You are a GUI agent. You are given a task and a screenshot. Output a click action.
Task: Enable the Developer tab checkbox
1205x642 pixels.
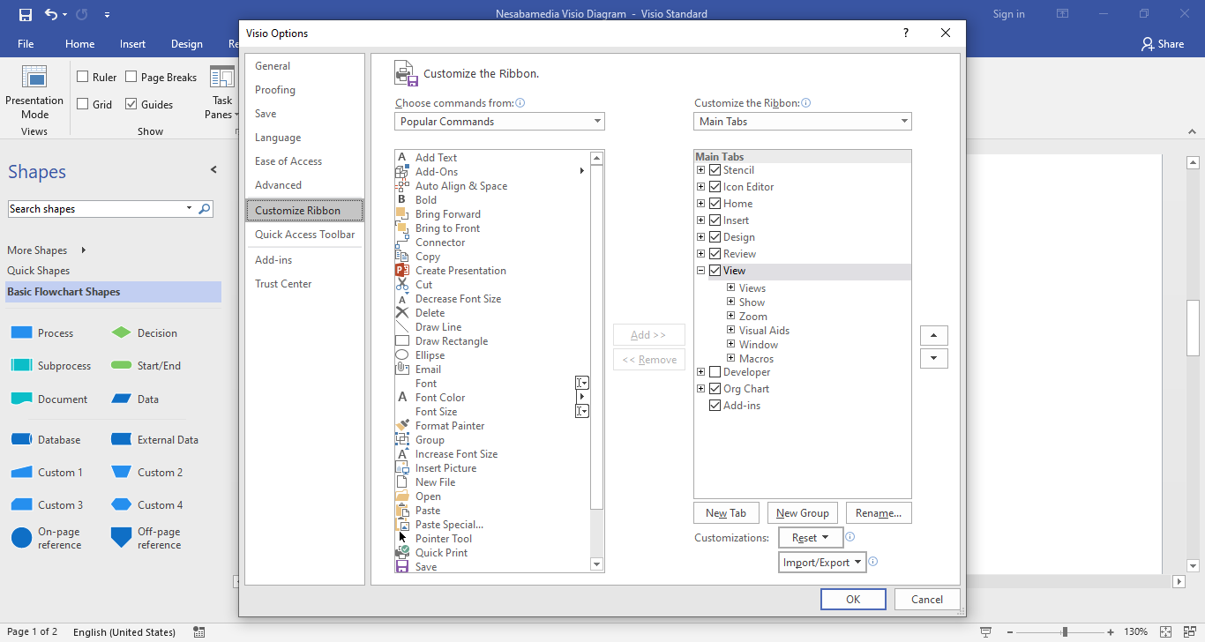(715, 372)
